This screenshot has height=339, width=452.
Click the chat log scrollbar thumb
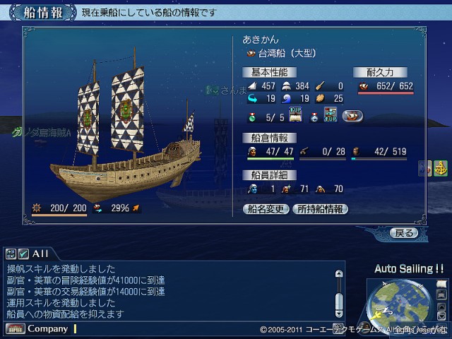click(339, 302)
